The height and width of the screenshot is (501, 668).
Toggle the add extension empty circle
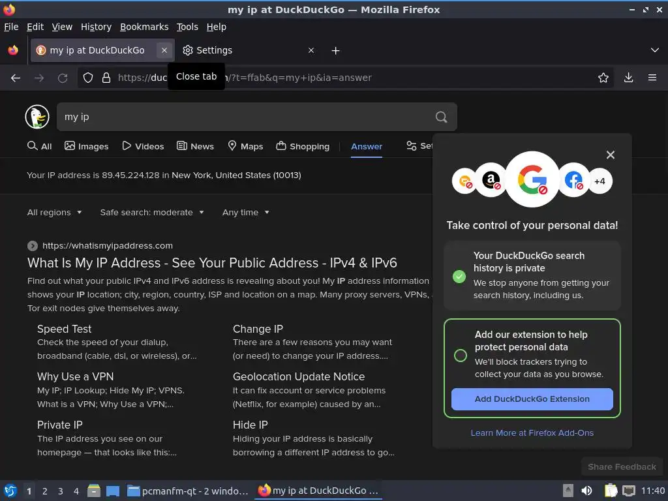point(460,356)
